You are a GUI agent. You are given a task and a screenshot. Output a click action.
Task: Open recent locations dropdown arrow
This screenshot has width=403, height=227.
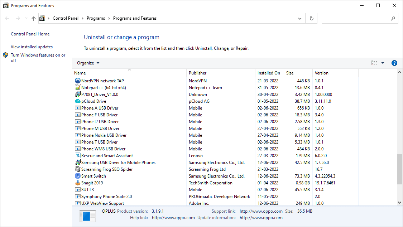(26, 18)
